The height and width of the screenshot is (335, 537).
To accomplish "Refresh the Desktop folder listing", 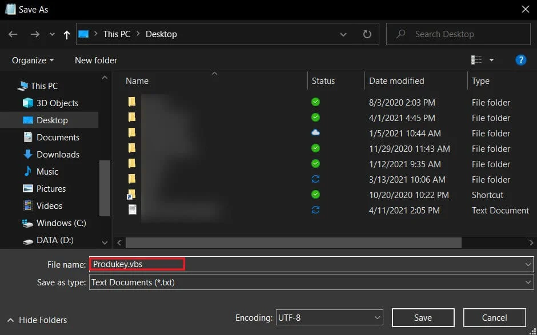I will tap(367, 34).
